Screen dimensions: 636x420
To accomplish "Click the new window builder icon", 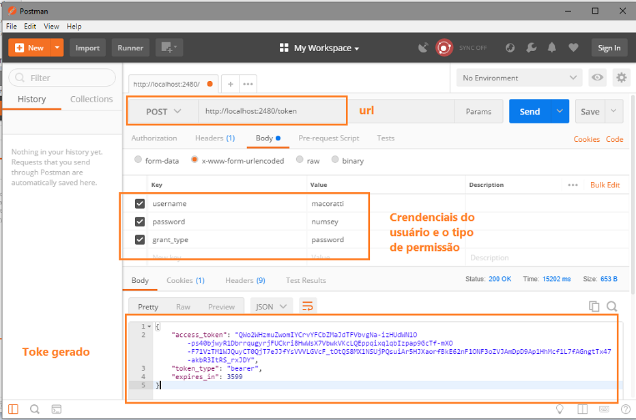I will (169, 48).
